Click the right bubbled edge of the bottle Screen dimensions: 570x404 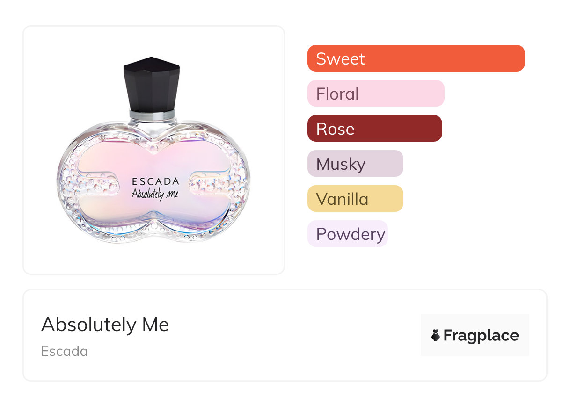[x=240, y=182]
